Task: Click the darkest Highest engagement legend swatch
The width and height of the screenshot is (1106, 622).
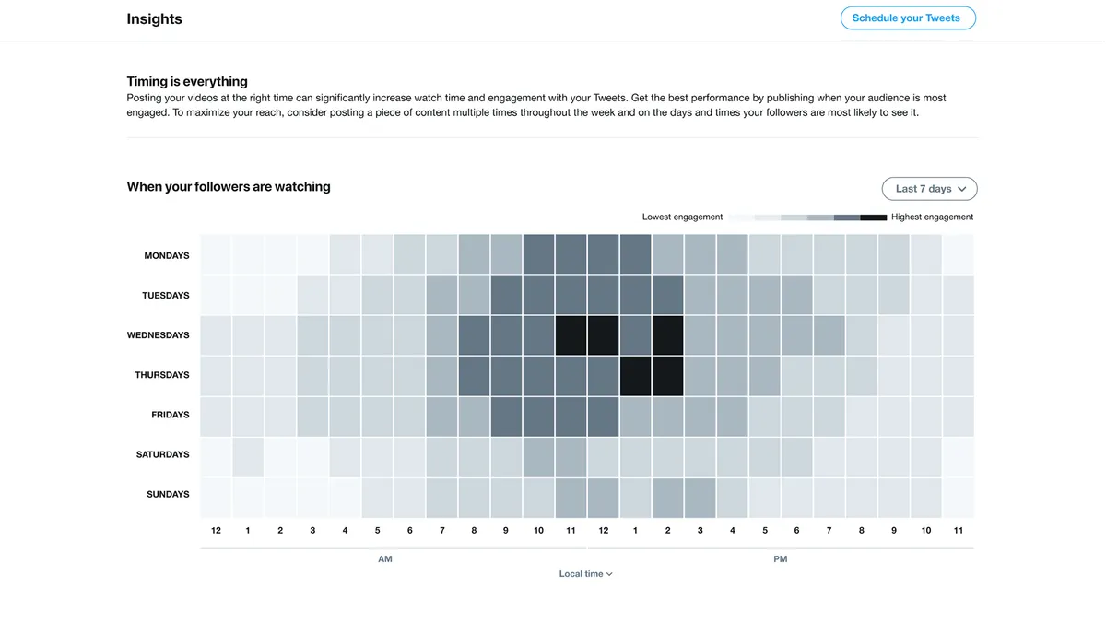Action: (874, 217)
